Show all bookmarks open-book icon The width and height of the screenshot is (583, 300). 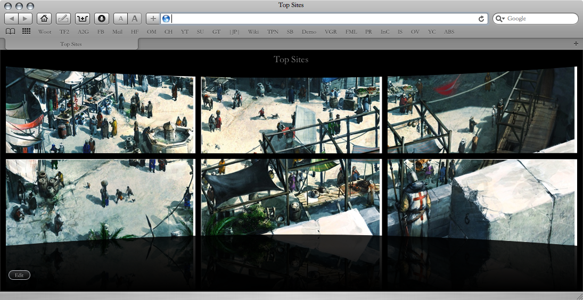click(x=11, y=32)
